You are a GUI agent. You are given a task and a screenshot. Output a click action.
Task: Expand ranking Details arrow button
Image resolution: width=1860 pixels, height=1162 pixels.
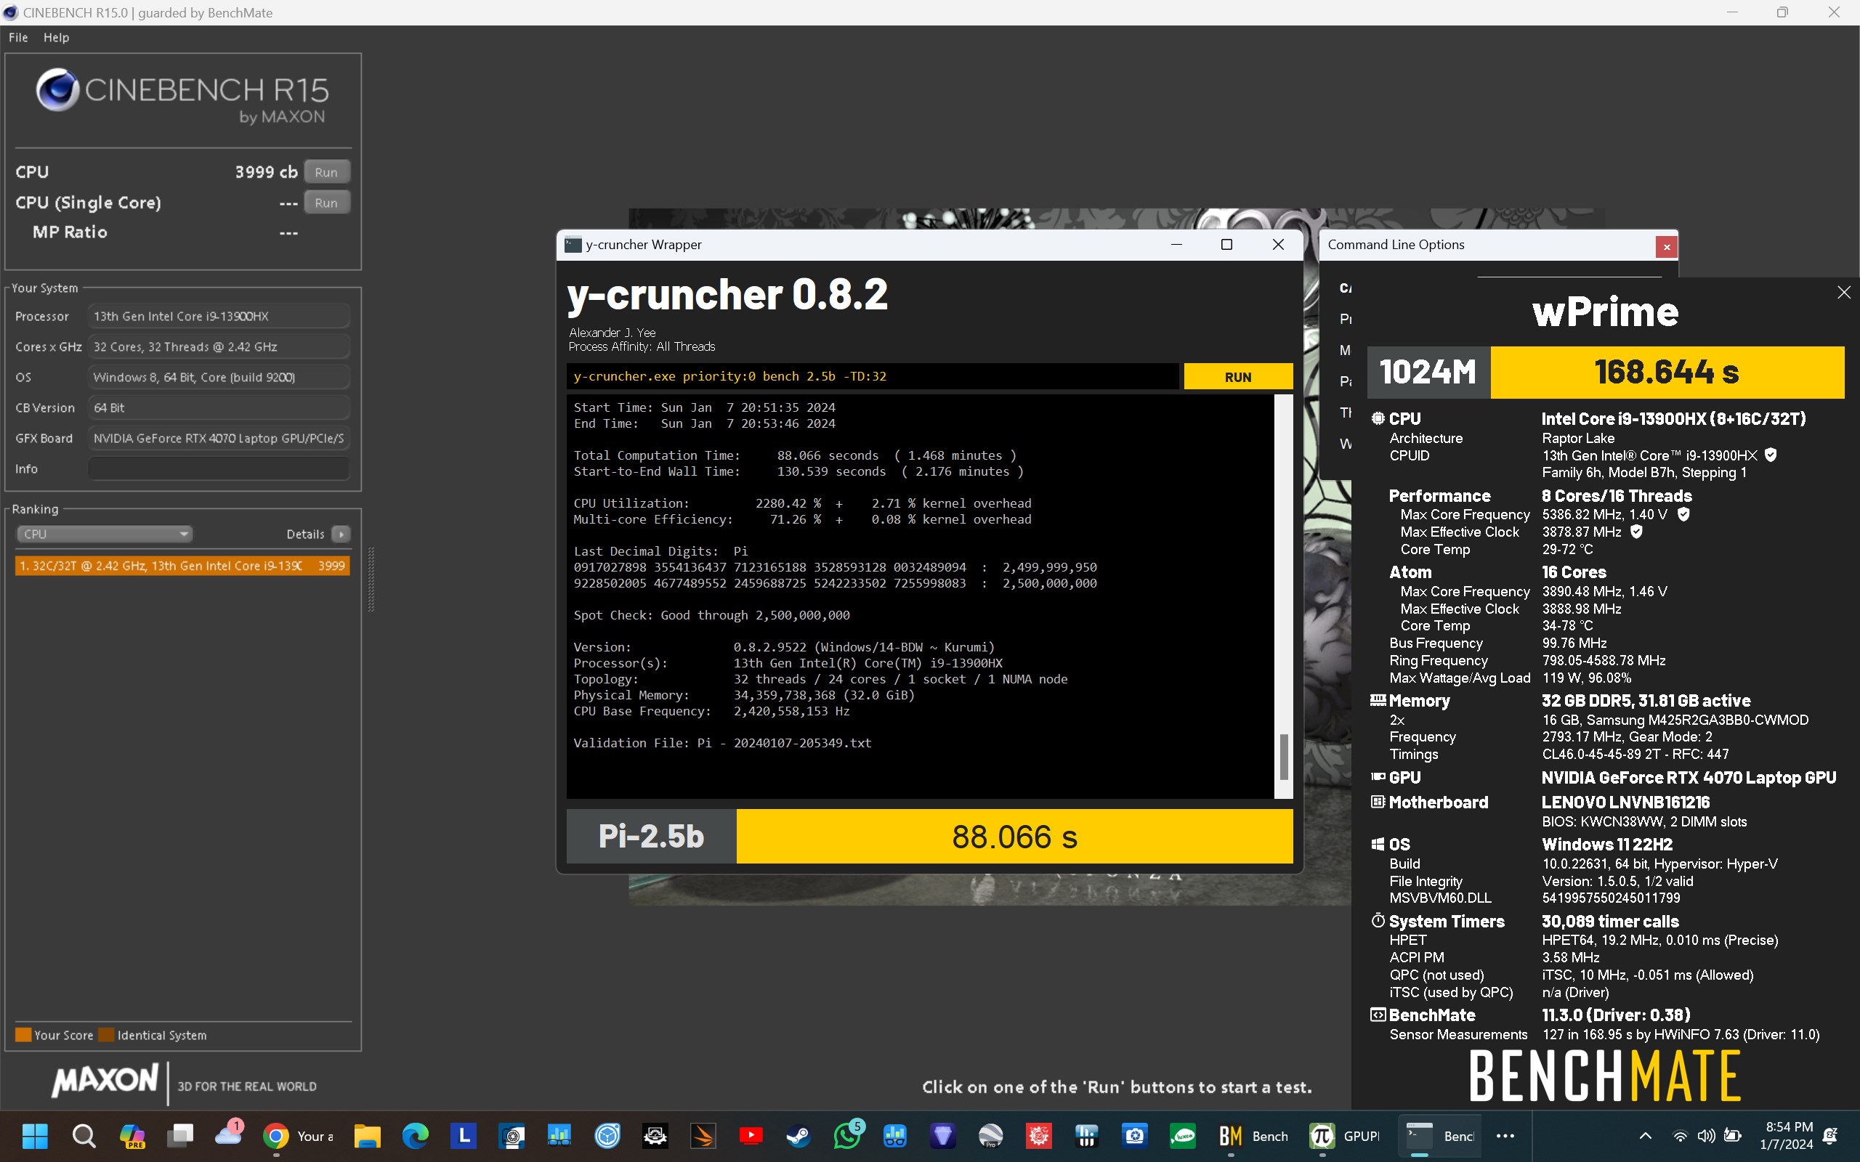[x=341, y=533]
